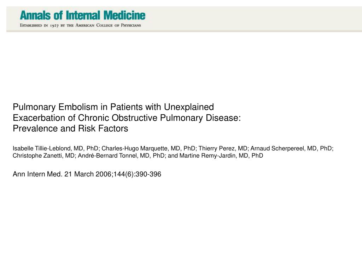This screenshot has height=271, width=362.
Task: Select author name Isabelle Tillie-Leblond
Action: click(x=42, y=149)
